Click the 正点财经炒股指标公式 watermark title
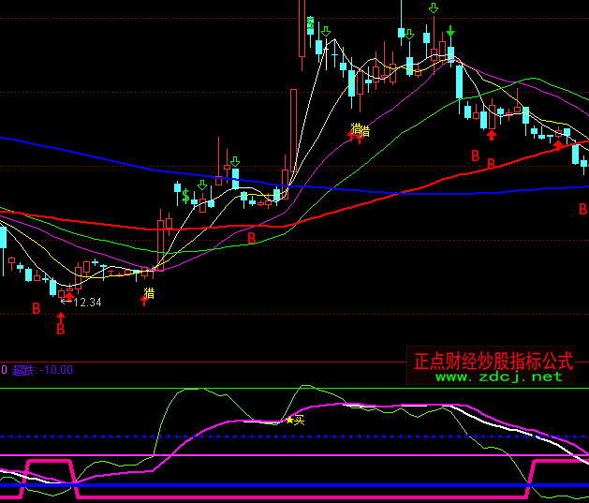The height and width of the screenshot is (503, 589). 493,361
